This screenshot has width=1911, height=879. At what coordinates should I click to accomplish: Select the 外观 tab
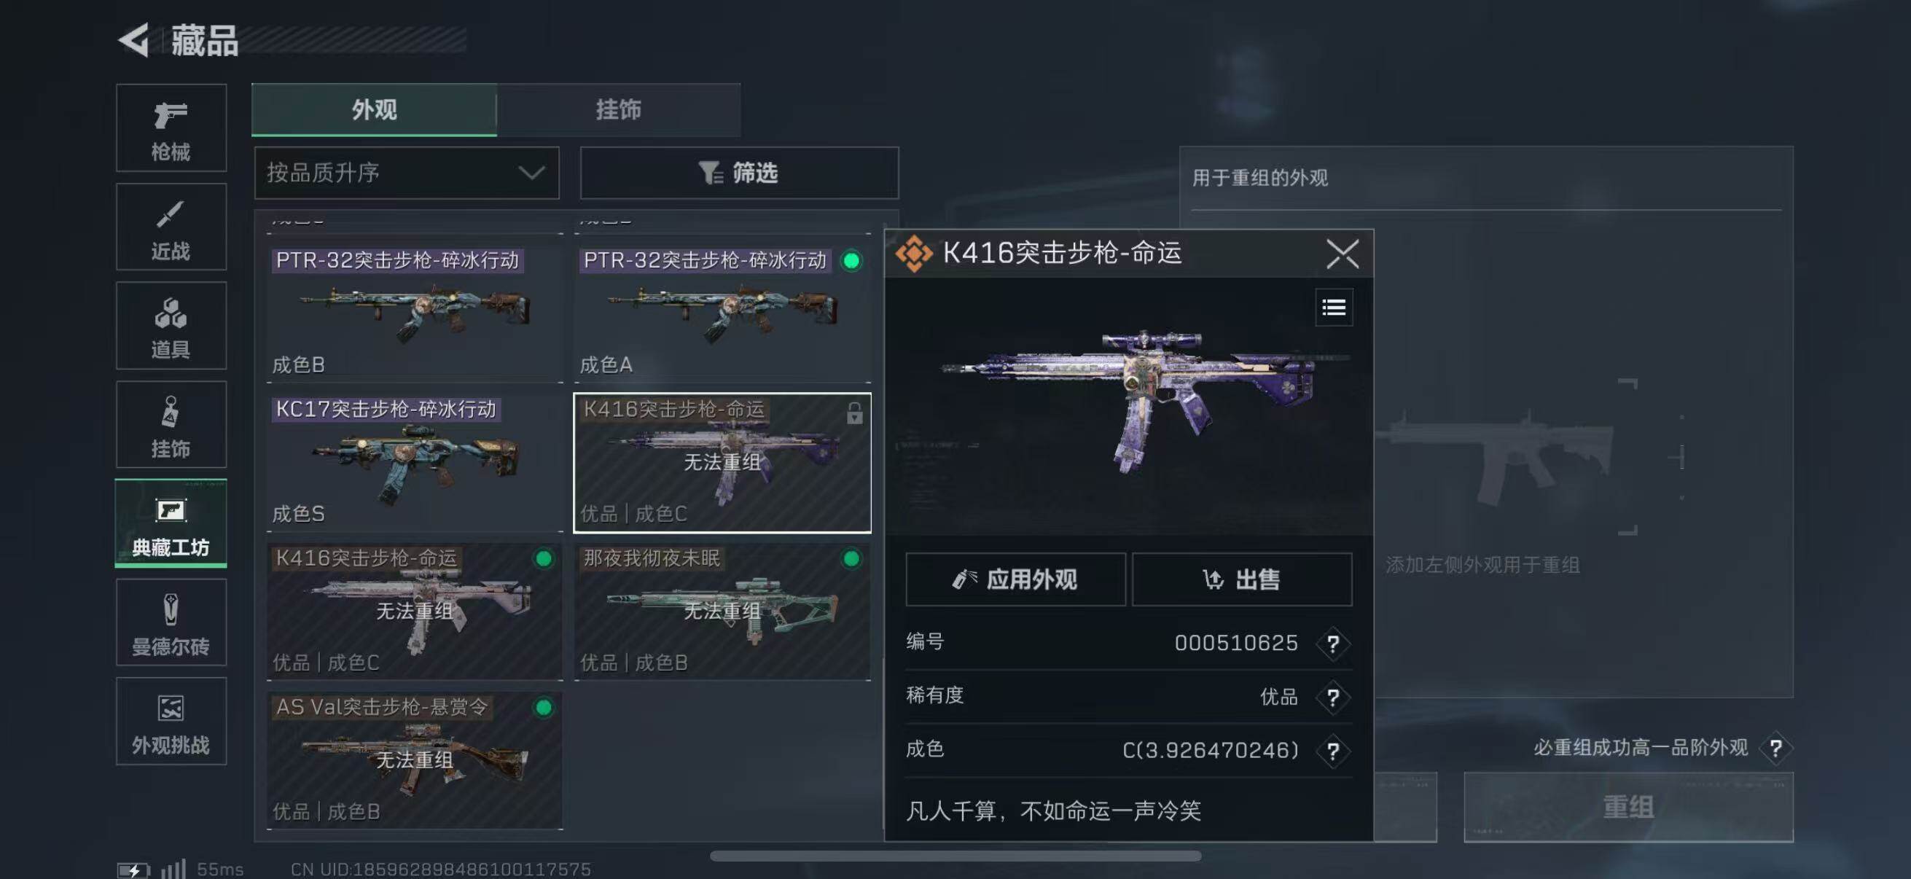374,110
